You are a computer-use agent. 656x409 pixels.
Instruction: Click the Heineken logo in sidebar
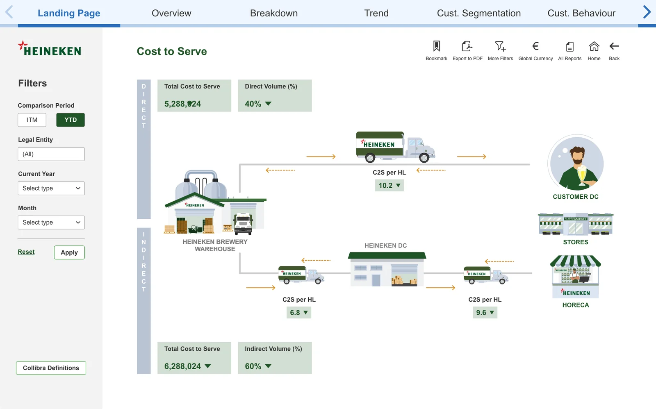click(x=50, y=48)
